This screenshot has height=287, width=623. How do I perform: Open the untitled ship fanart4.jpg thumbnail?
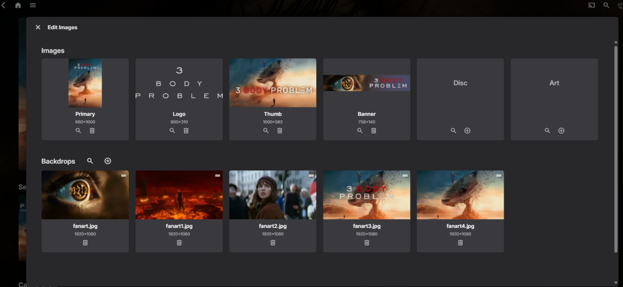460,195
